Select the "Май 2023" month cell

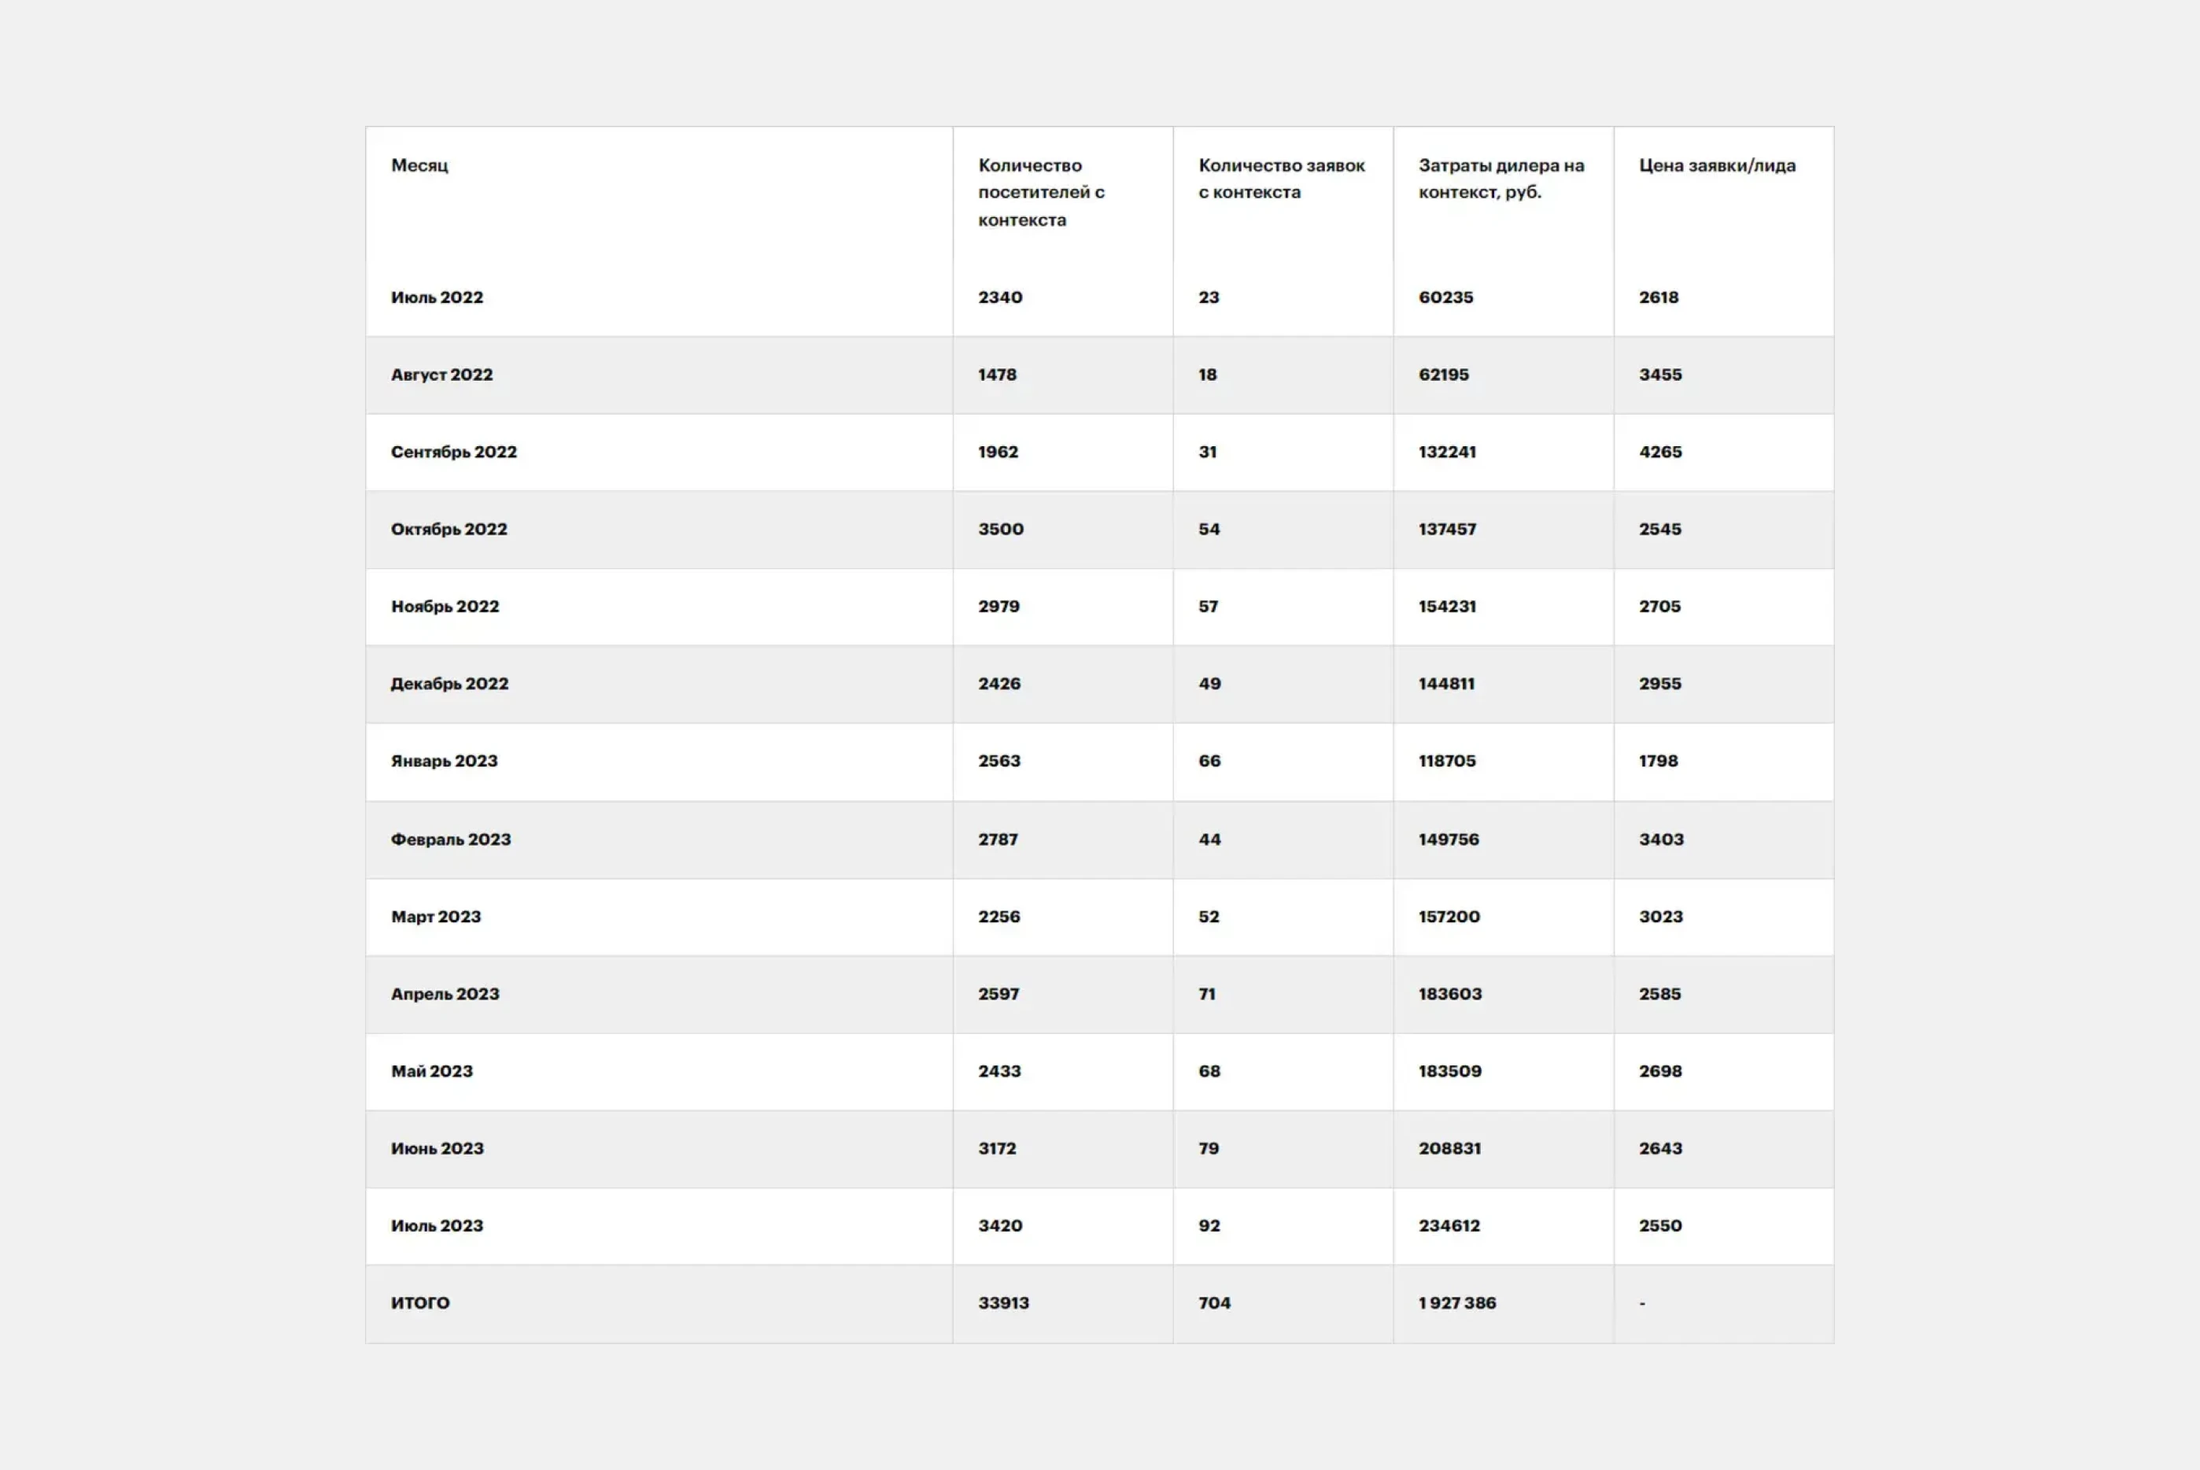click(x=431, y=1070)
